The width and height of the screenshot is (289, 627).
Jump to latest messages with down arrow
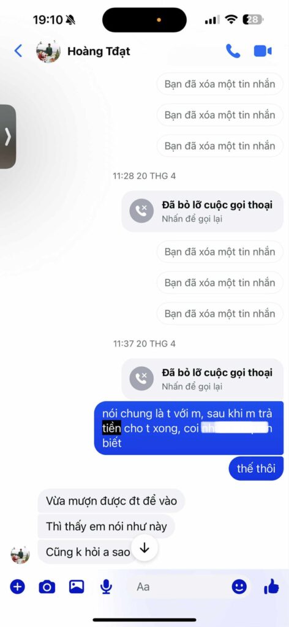coord(144,548)
